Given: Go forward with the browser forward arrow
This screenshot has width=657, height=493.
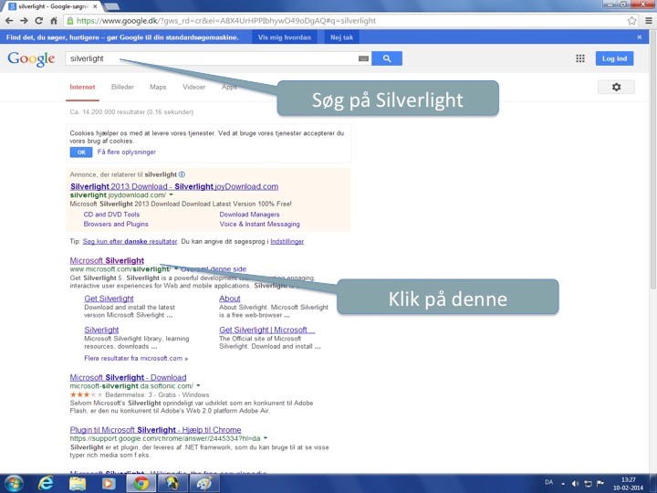Looking at the screenshot, I should click(x=25, y=20).
